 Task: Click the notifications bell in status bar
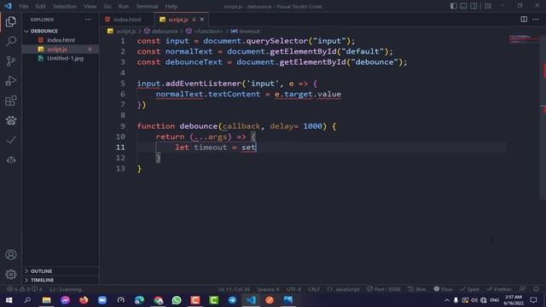tap(536, 289)
